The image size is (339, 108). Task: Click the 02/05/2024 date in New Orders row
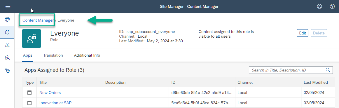[314, 93]
